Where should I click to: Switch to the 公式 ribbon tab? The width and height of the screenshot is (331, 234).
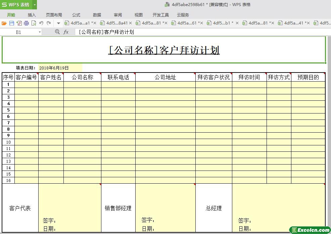pyautogui.click(x=76, y=15)
